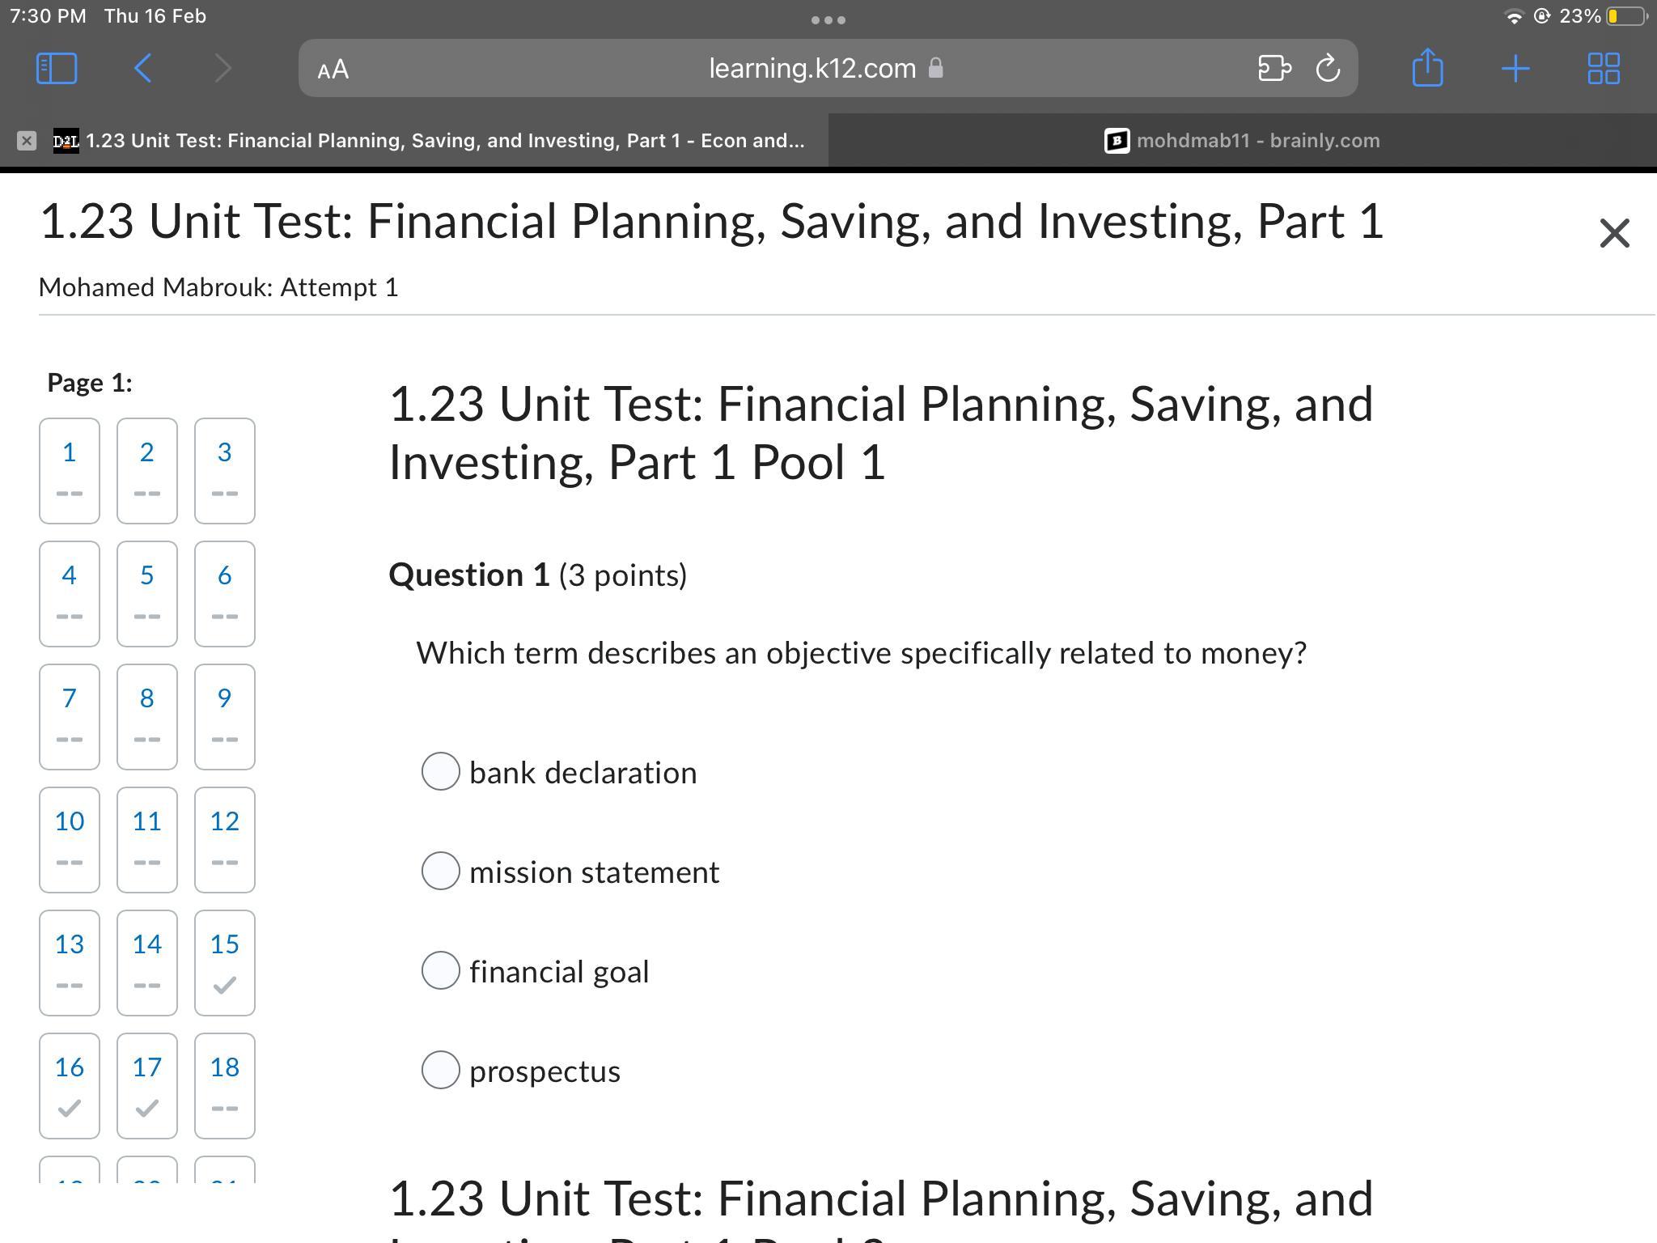The height and width of the screenshot is (1243, 1657).
Task: Select the 'bank declaration' answer
Action: coord(441,771)
